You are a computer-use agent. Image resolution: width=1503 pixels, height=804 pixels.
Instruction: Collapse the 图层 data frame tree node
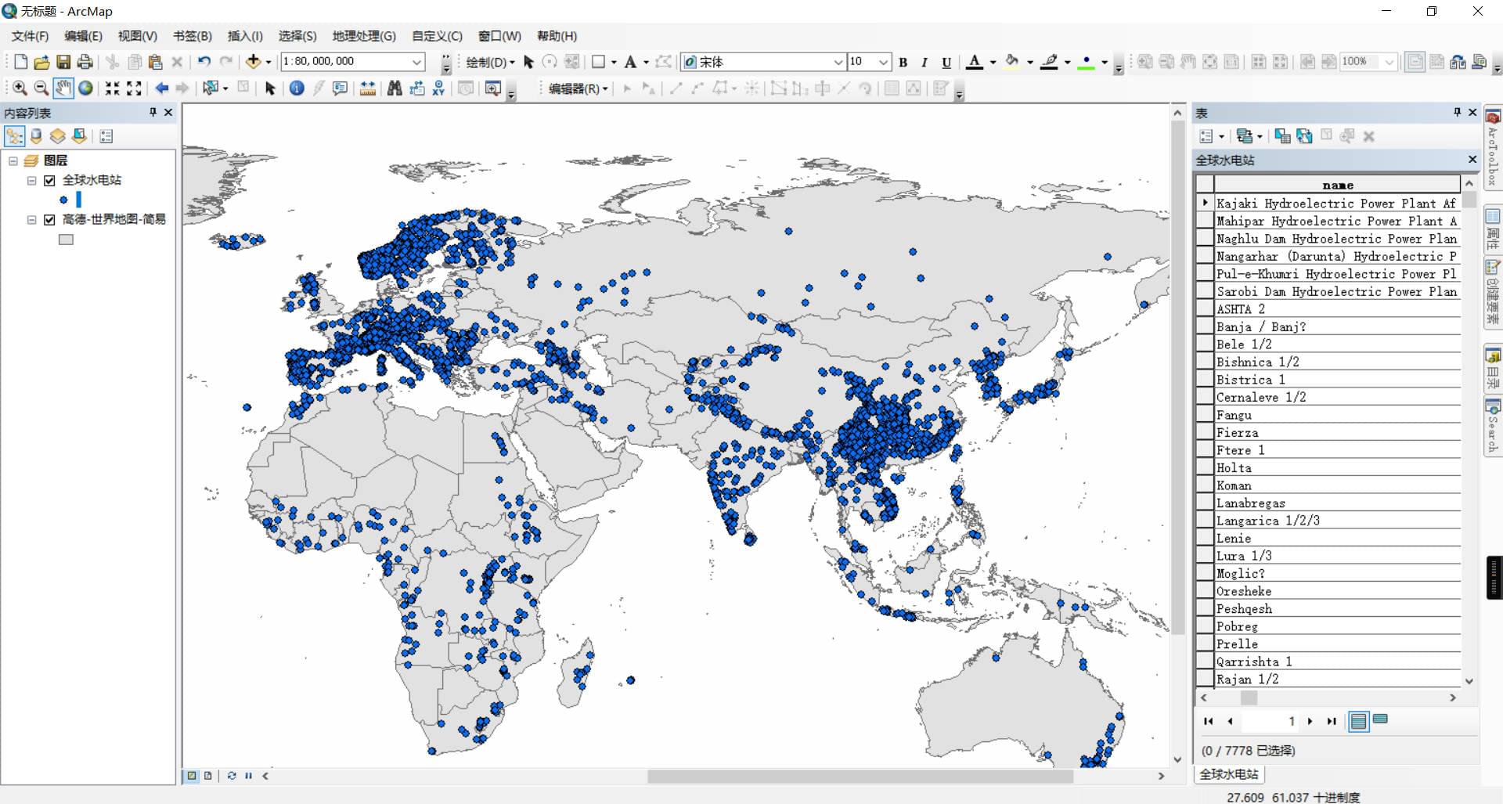(x=13, y=160)
